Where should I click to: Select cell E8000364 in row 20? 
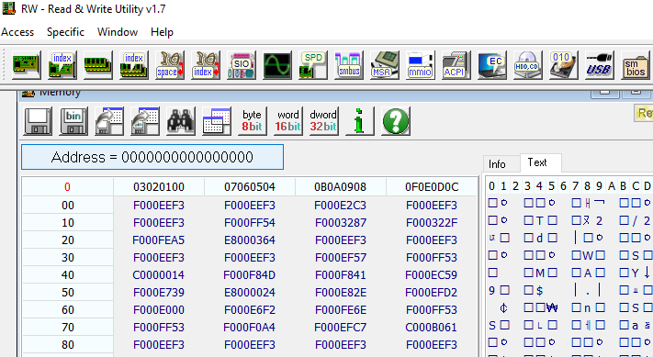(250, 240)
